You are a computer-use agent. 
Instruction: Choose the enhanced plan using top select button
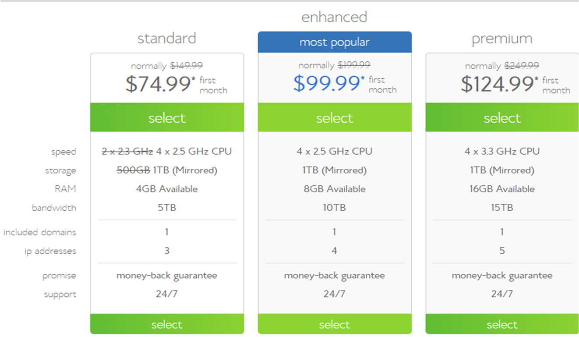click(335, 117)
